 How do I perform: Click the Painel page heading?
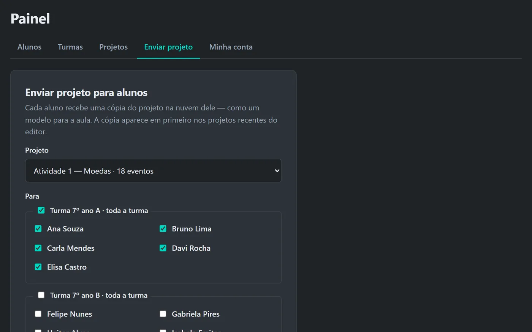coord(30,19)
